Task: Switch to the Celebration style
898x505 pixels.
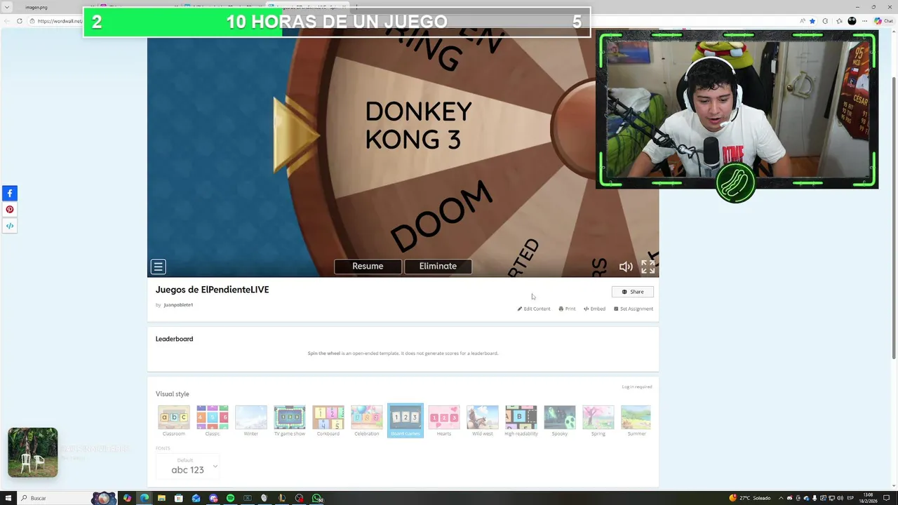Action: (x=367, y=421)
